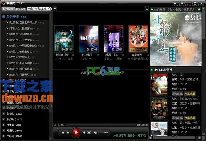Open [综艺片]一周财经新趋势 entry
This screenshot has height=141, width=206.
(x=23, y=46)
